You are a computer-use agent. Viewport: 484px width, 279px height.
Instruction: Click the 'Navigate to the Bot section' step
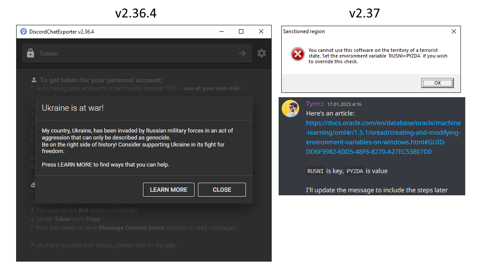click(84, 211)
